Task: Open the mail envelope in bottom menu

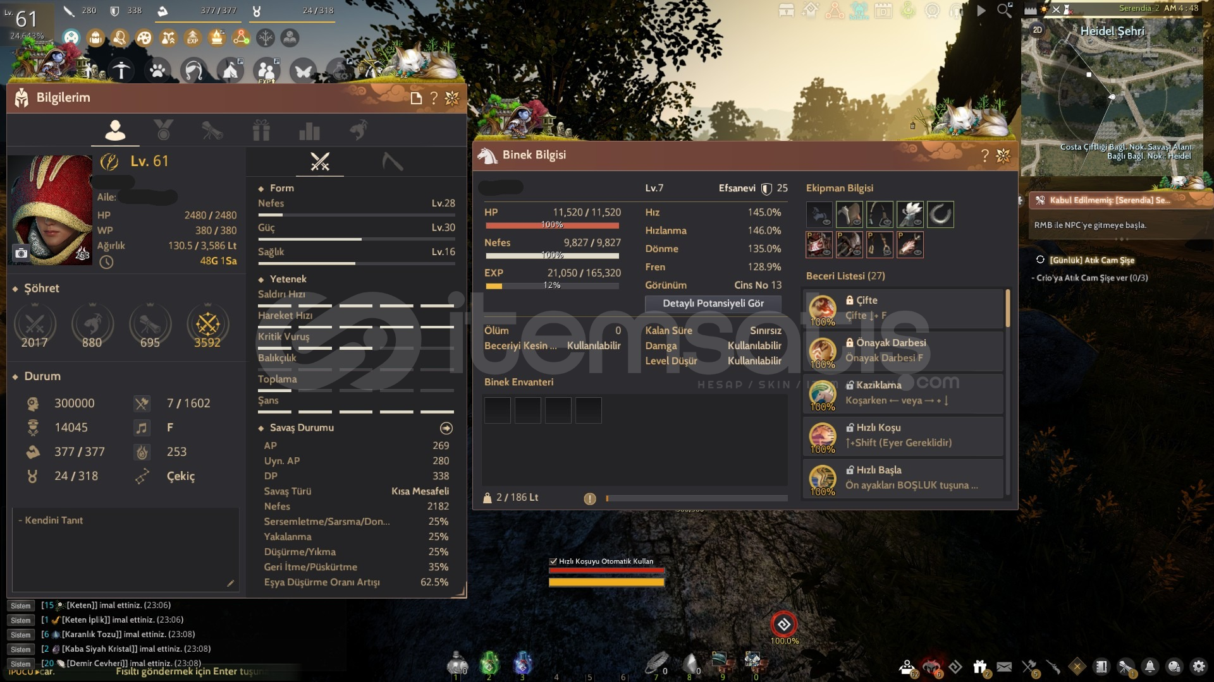Action: [x=1004, y=667]
